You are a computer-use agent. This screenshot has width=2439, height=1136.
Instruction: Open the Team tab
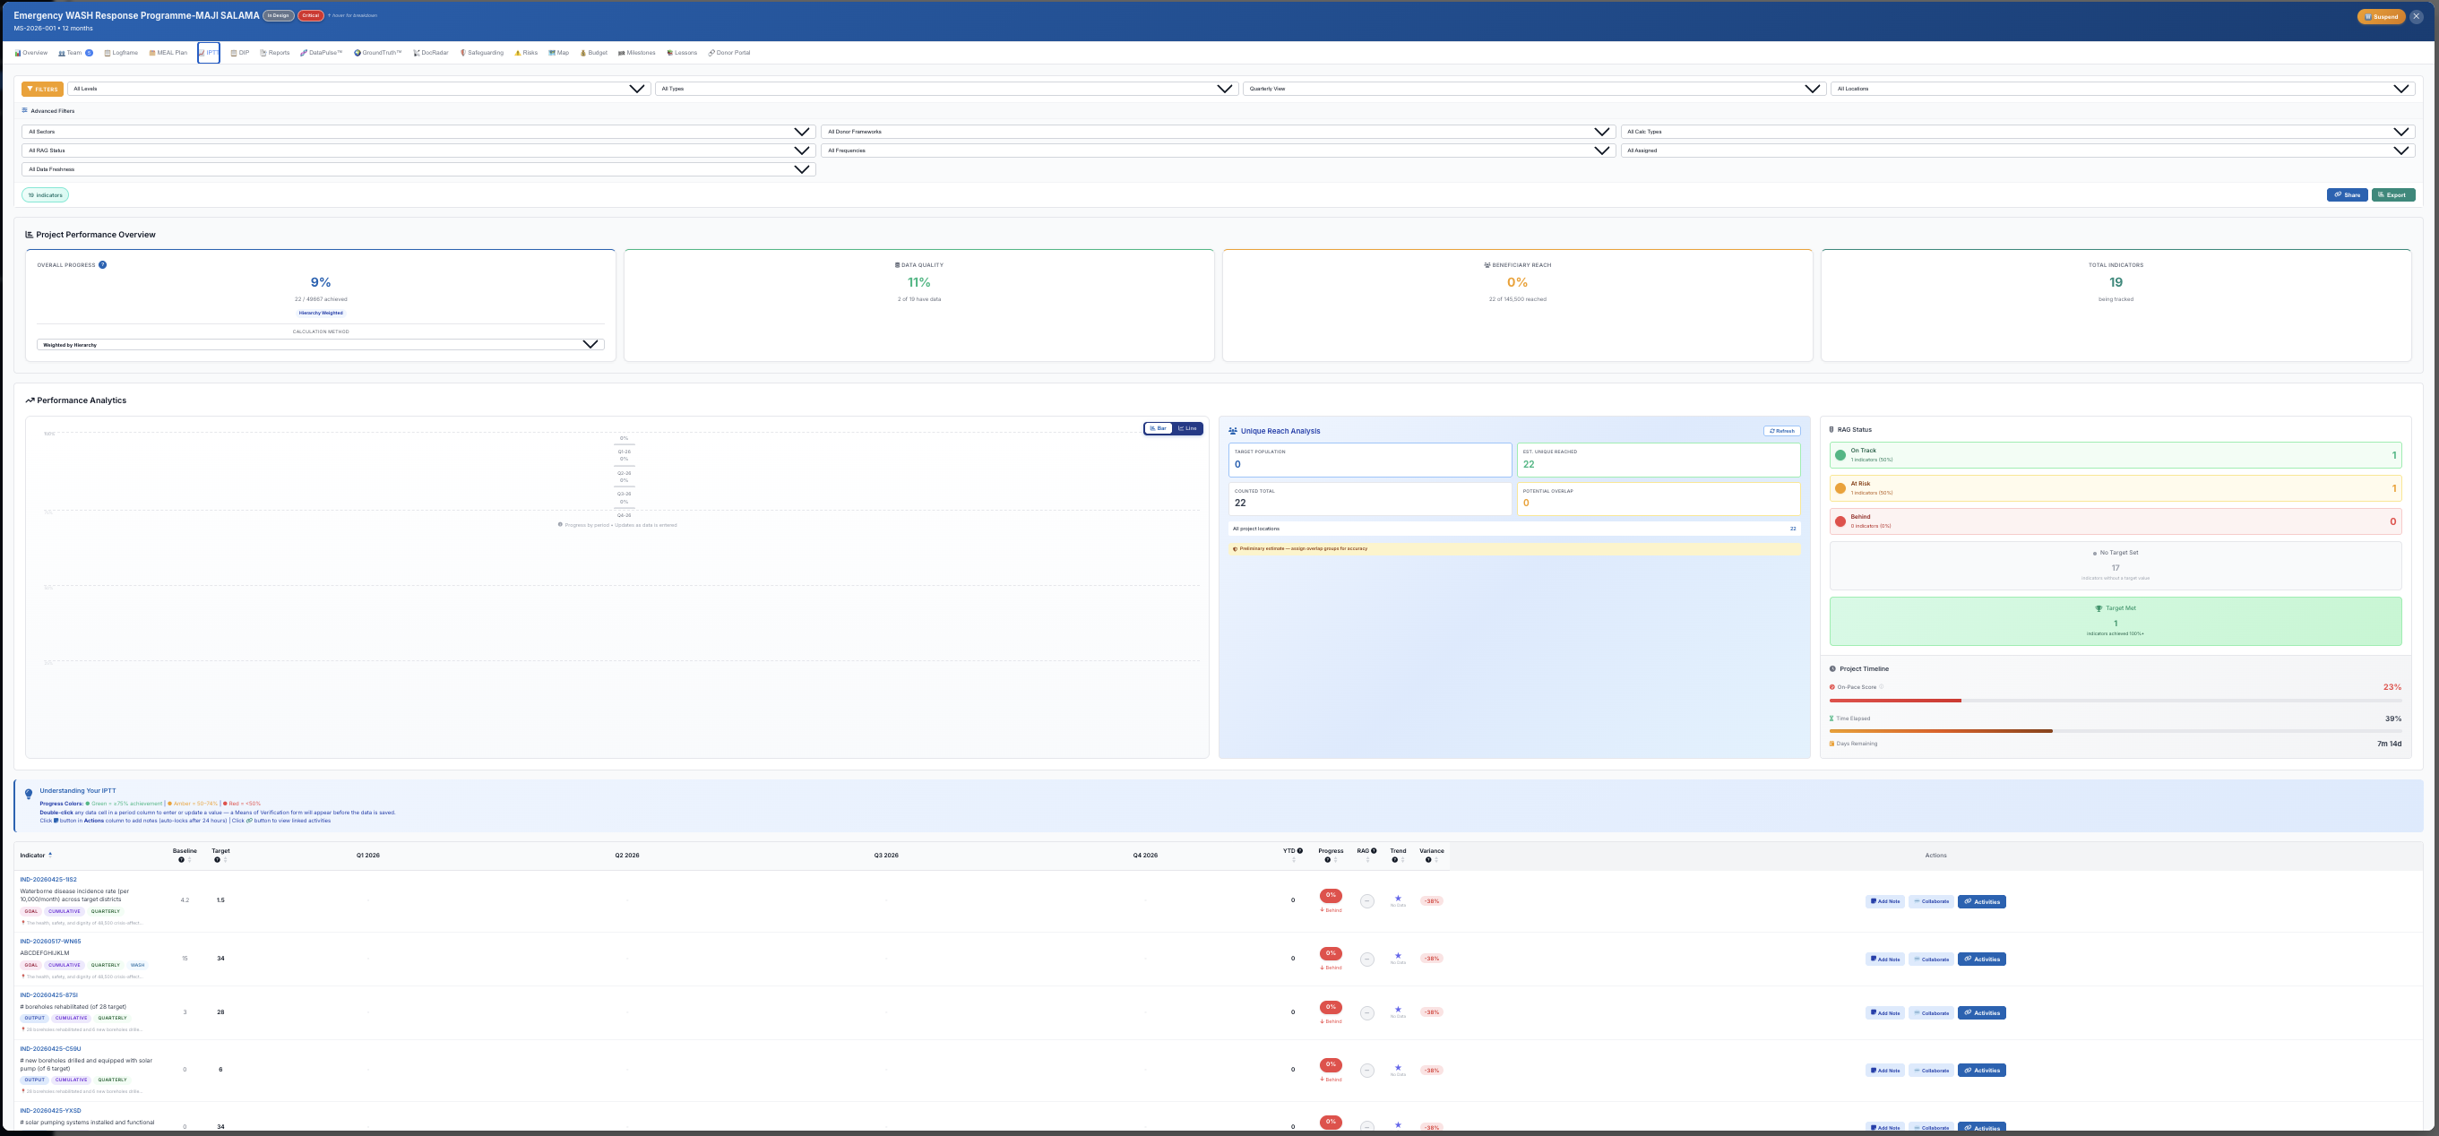point(76,53)
